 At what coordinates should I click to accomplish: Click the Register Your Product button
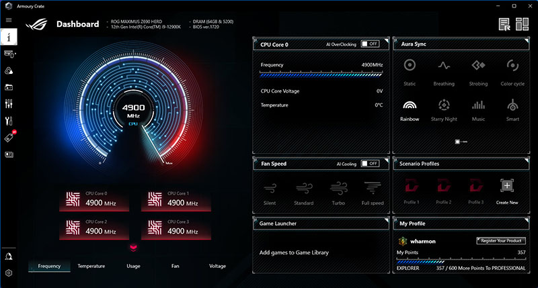[501, 241]
